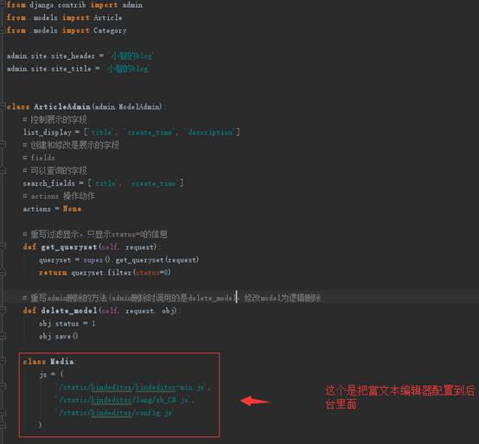479x444 pixels.
Task: Click the 'list_display' variable name
Action: [47, 132]
